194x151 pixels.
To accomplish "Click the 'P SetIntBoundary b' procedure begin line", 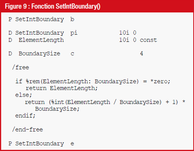I will (x=41, y=20).
